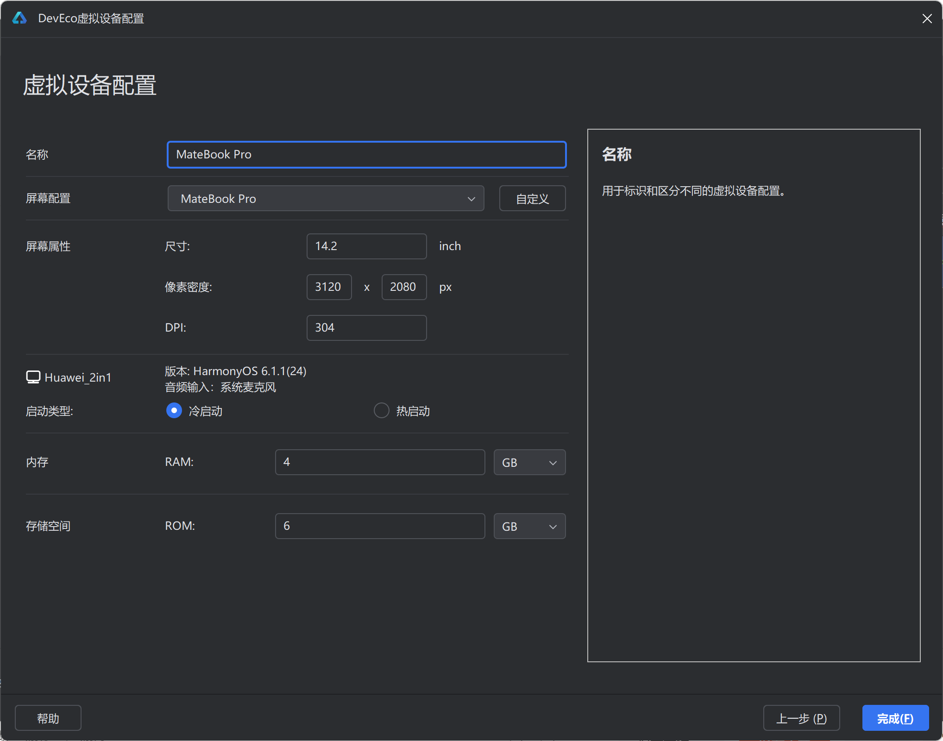Click the 名称 heading in help panel
This screenshot has height=741, width=943.
pyautogui.click(x=617, y=154)
